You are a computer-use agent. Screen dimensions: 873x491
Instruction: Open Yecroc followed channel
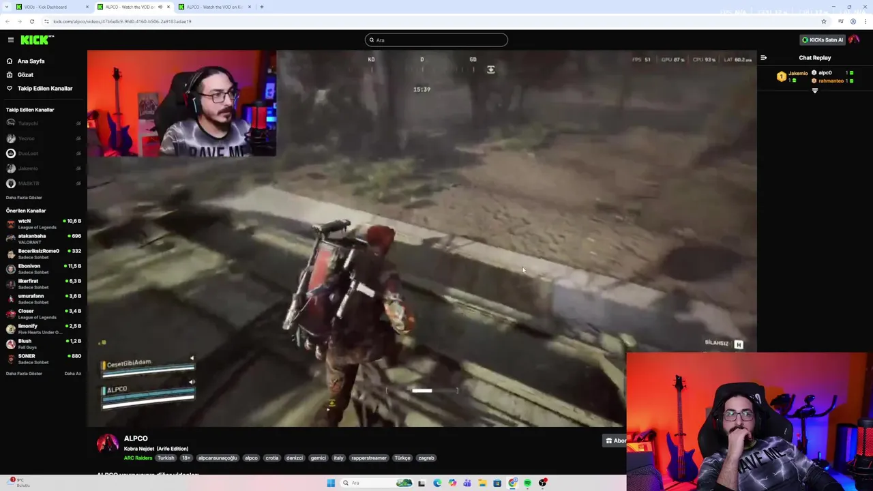click(44, 138)
